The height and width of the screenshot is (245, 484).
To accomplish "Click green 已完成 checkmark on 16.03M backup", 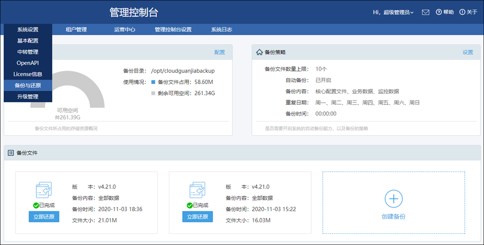I will pyautogui.click(x=190, y=206).
